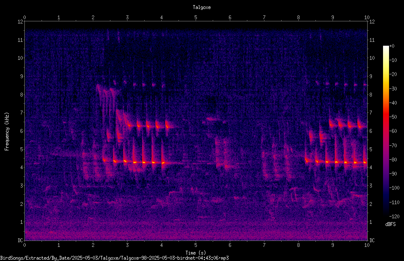Select the 11 kHz label on right axis
This screenshot has height=261, width=404.
tap(372, 40)
